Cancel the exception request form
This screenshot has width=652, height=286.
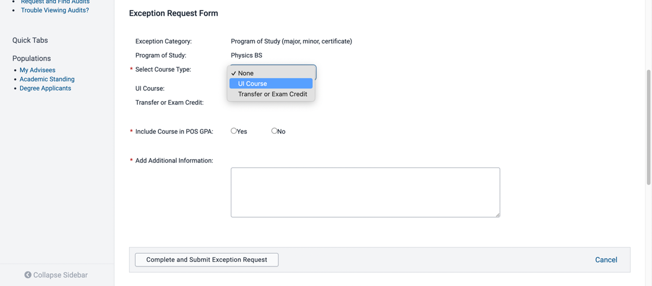tap(606, 260)
